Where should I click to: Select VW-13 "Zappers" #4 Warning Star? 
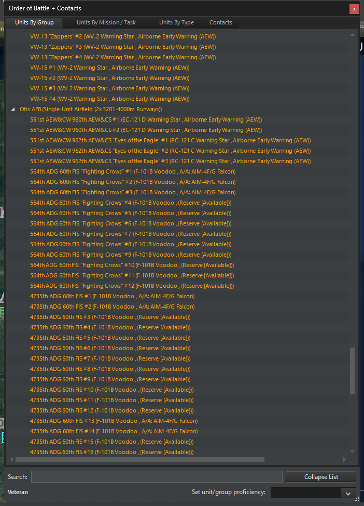click(123, 57)
